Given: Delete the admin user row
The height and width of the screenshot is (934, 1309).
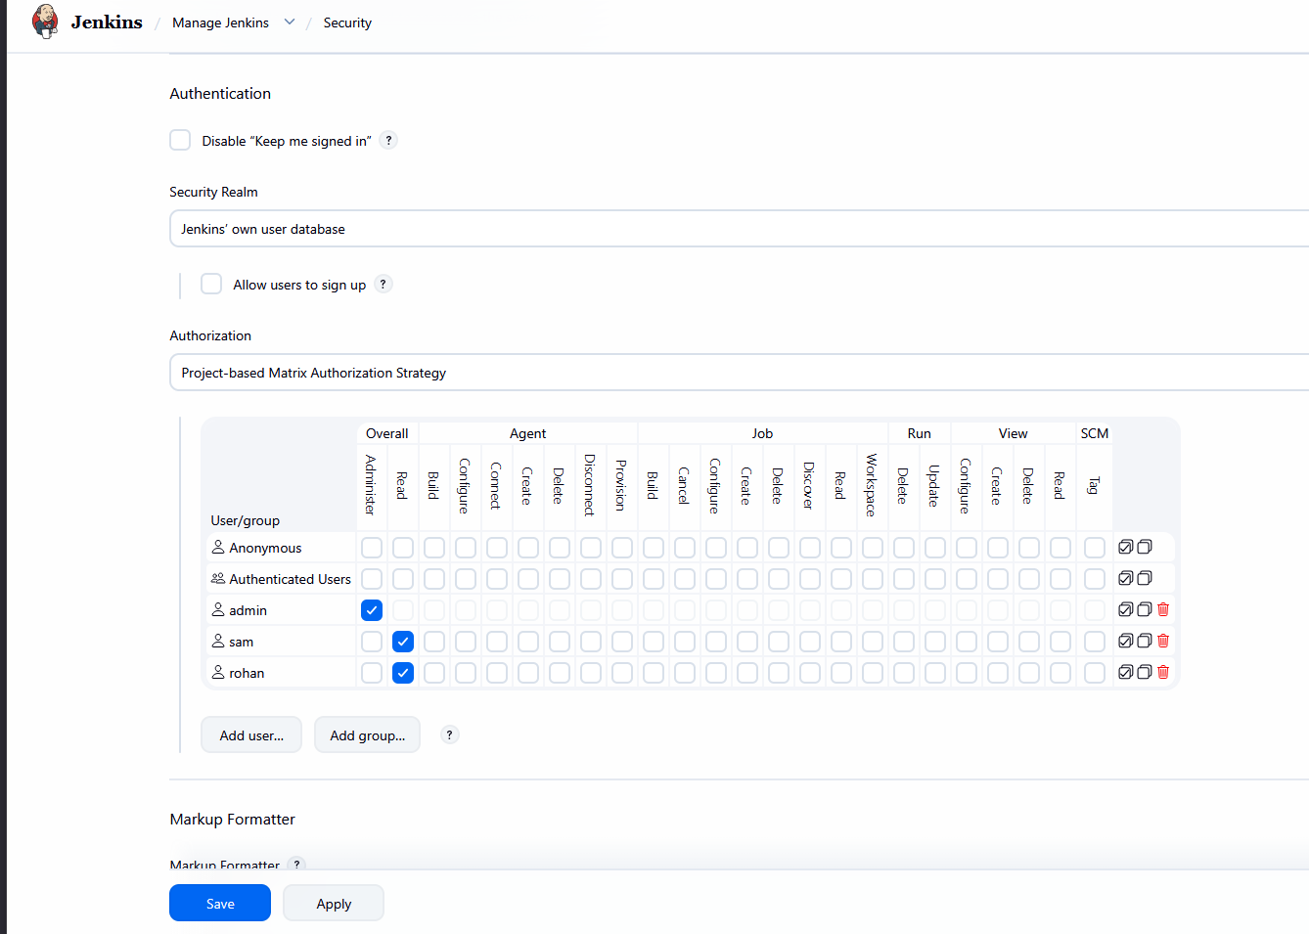Looking at the screenshot, I should pos(1163,609).
